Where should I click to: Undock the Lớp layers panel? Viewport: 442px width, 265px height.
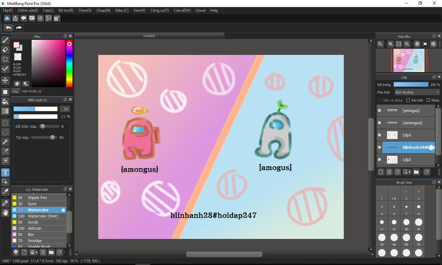[x=434, y=77]
